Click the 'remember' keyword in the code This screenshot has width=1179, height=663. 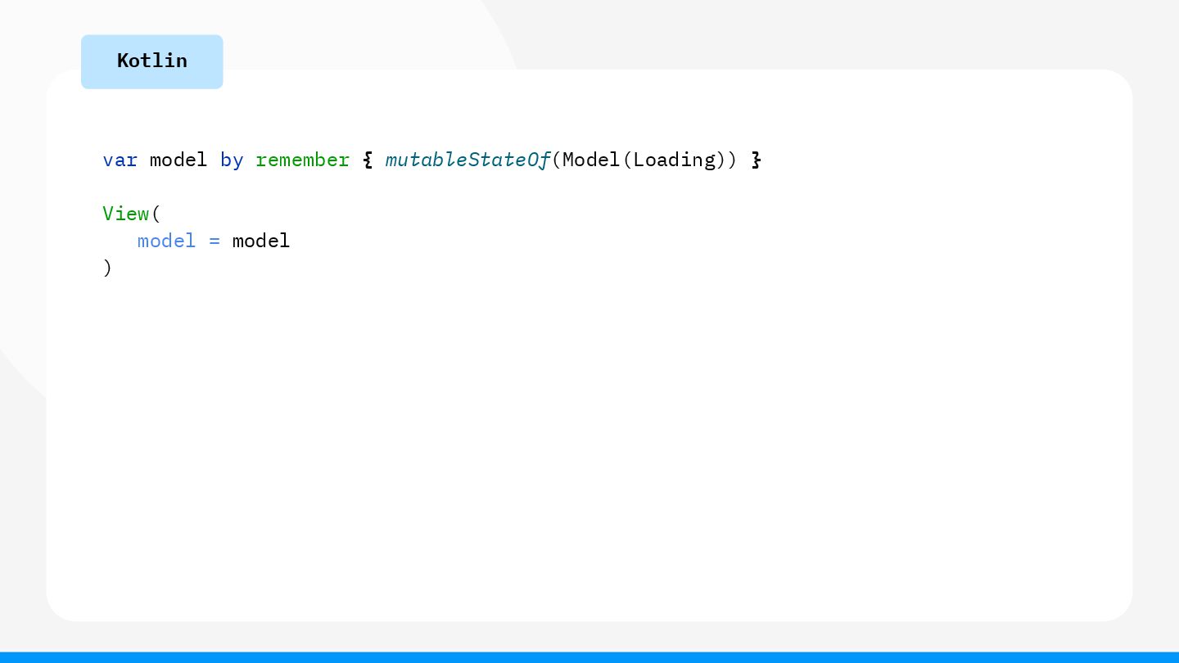(302, 160)
